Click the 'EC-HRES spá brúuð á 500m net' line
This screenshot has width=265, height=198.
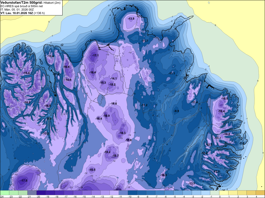22,6
